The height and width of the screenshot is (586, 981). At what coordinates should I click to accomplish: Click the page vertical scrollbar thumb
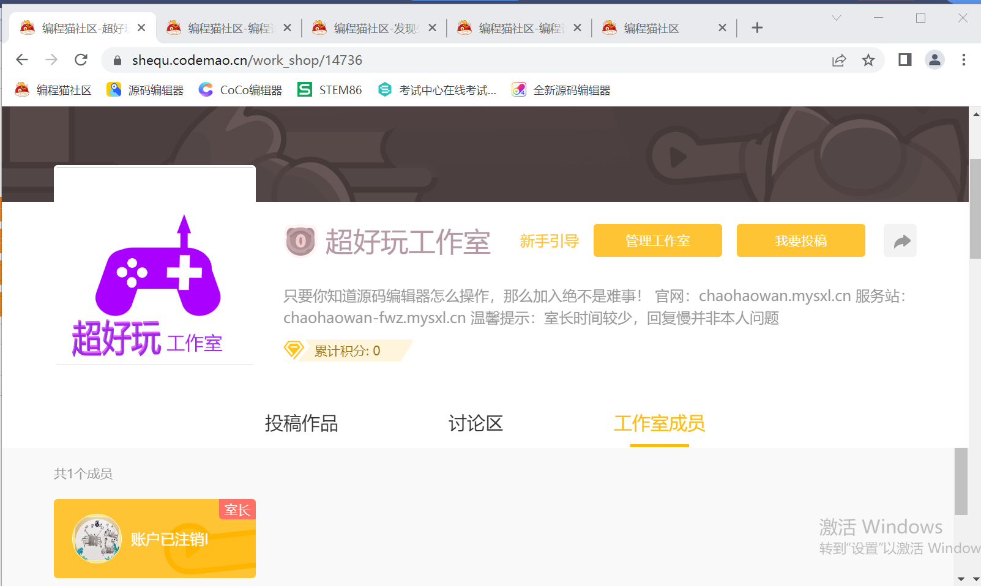pos(975,208)
